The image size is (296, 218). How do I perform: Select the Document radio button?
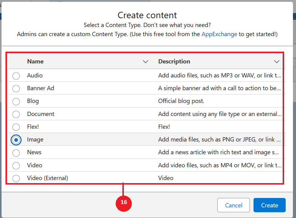click(16, 114)
